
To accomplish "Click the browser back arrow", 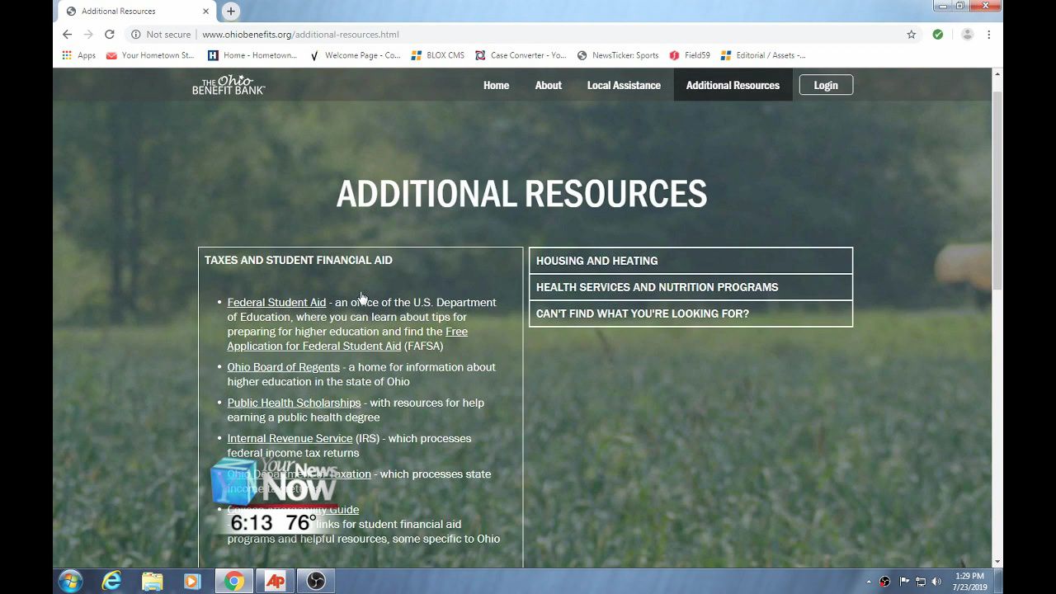I will pos(68,35).
